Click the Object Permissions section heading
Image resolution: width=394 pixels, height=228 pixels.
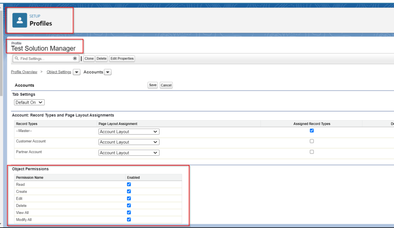tap(30, 169)
